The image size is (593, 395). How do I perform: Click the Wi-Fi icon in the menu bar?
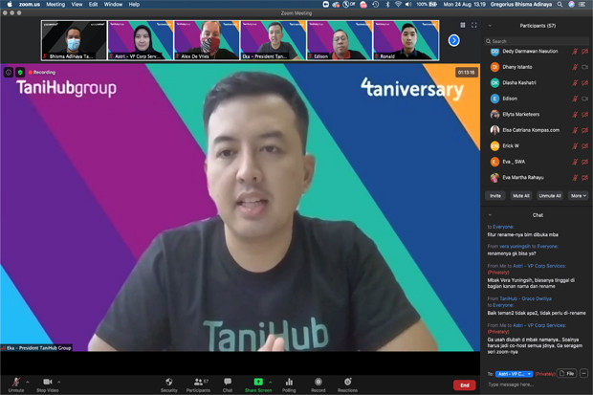pyautogui.click(x=398, y=4)
